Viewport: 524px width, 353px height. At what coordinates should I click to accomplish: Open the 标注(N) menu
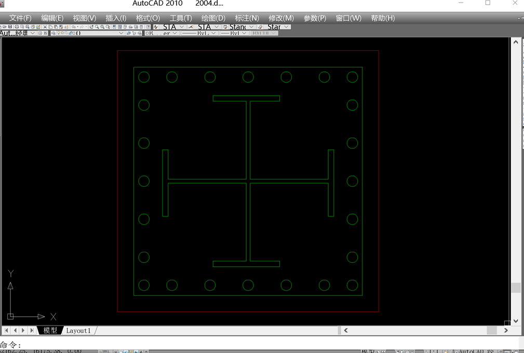pyautogui.click(x=247, y=18)
